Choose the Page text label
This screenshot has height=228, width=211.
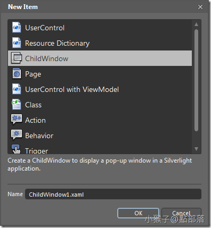pyautogui.click(x=33, y=74)
